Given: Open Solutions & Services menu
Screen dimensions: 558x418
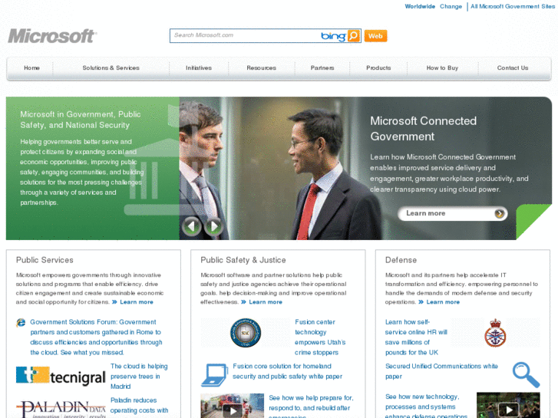Looking at the screenshot, I should click(x=111, y=68).
